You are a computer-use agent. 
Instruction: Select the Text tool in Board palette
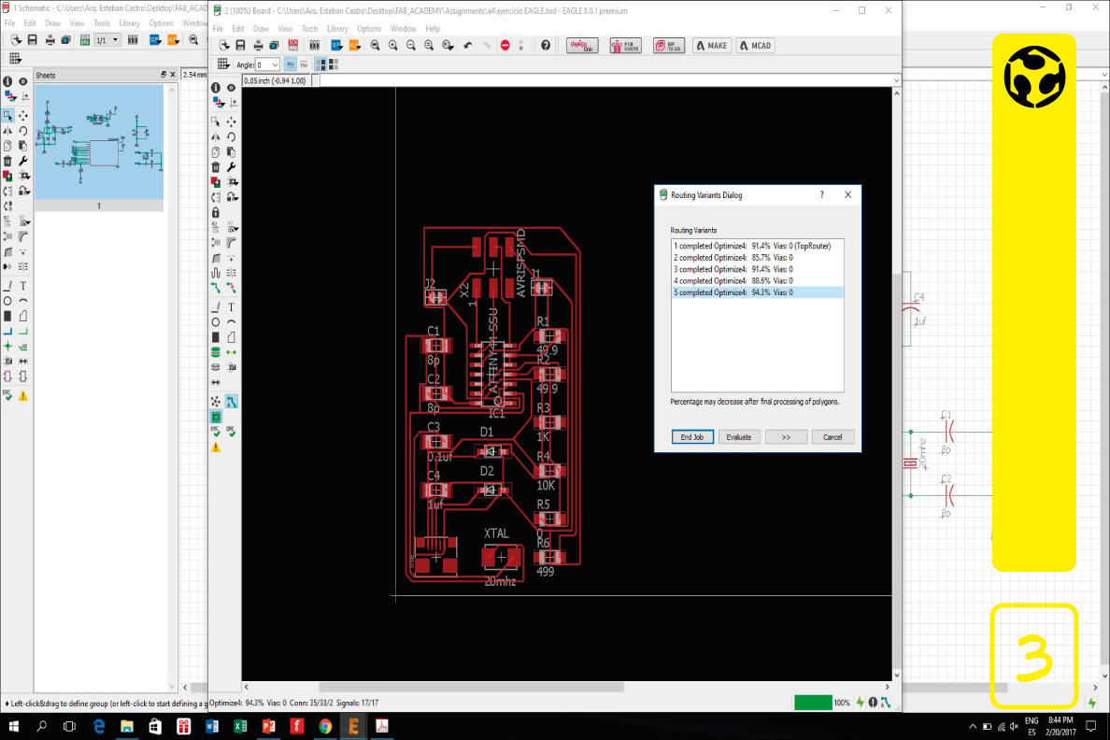pos(231,307)
